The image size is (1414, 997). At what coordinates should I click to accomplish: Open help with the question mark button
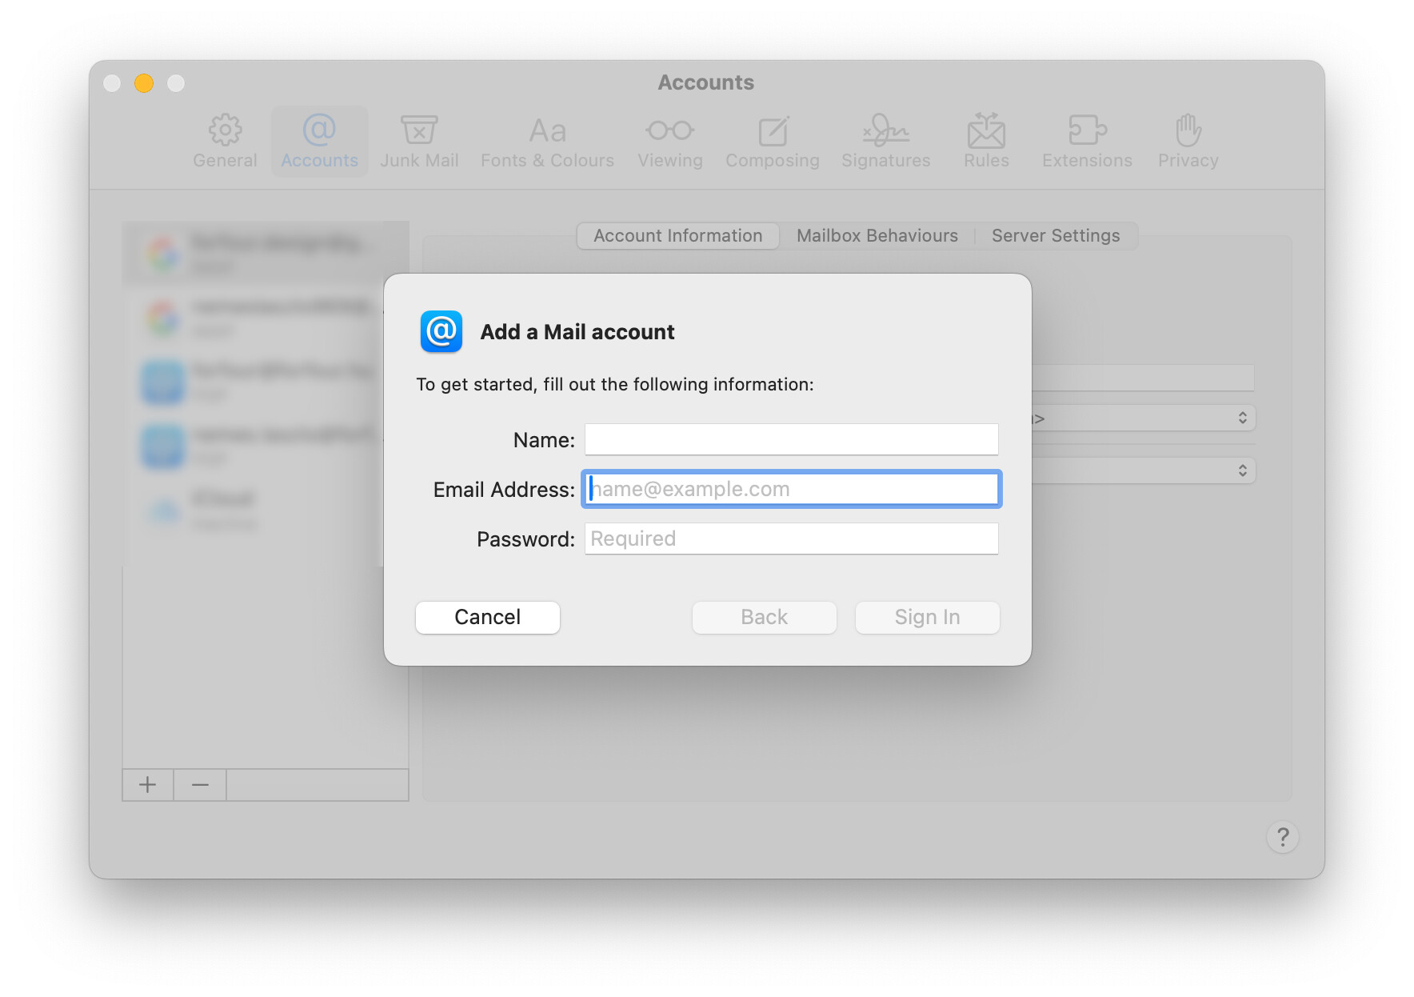pos(1283,838)
